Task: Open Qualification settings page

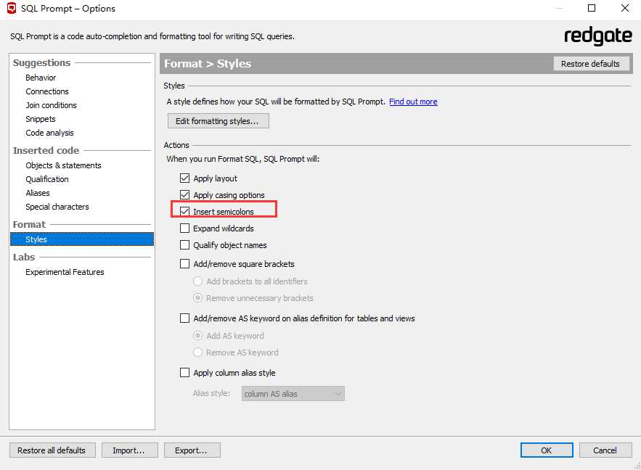Action: [47, 179]
